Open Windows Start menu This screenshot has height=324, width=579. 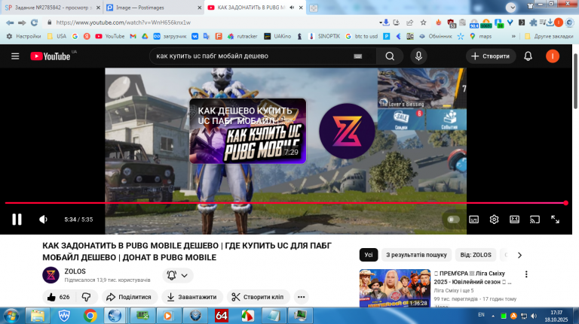coord(11,316)
